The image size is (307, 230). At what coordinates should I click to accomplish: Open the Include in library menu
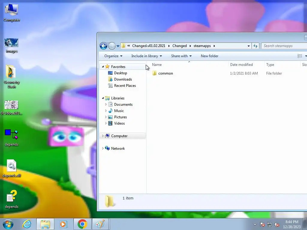pyautogui.click(x=147, y=56)
